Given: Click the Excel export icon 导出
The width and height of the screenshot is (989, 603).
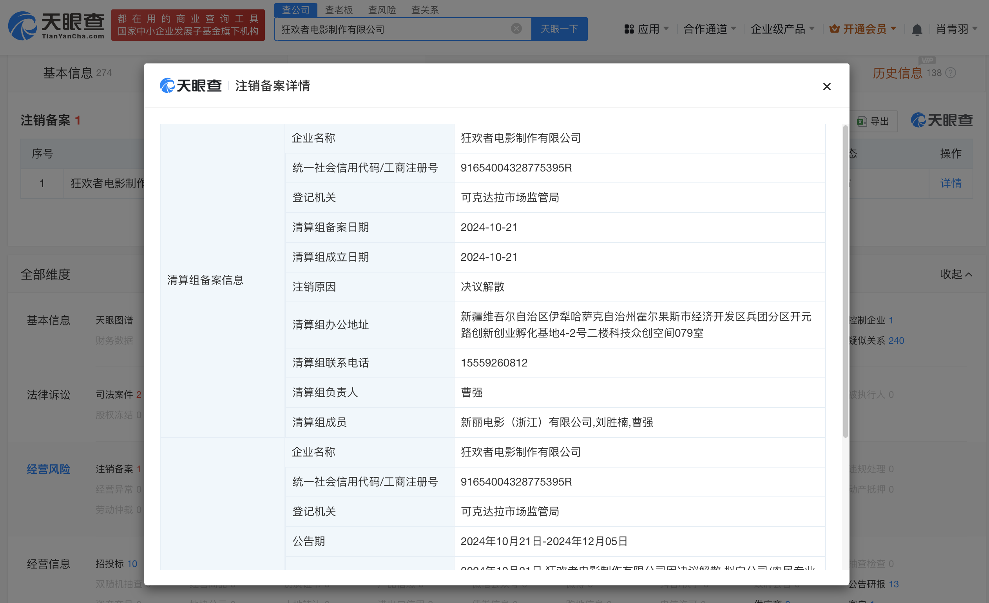Looking at the screenshot, I should point(861,121).
